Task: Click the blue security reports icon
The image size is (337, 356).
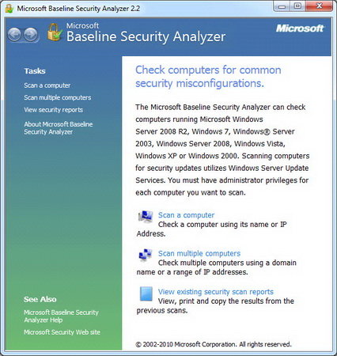Action: (146, 294)
